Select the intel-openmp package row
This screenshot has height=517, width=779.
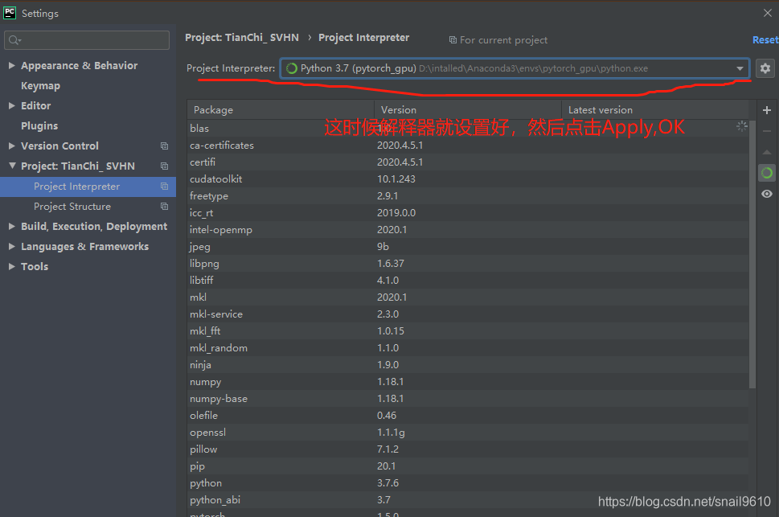(468, 230)
